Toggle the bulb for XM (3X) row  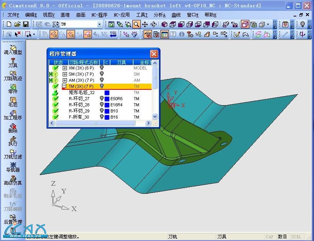point(102,68)
